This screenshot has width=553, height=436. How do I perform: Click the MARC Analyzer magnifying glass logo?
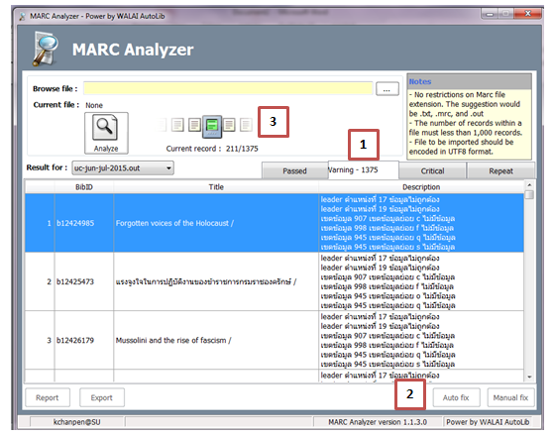pos(46,49)
